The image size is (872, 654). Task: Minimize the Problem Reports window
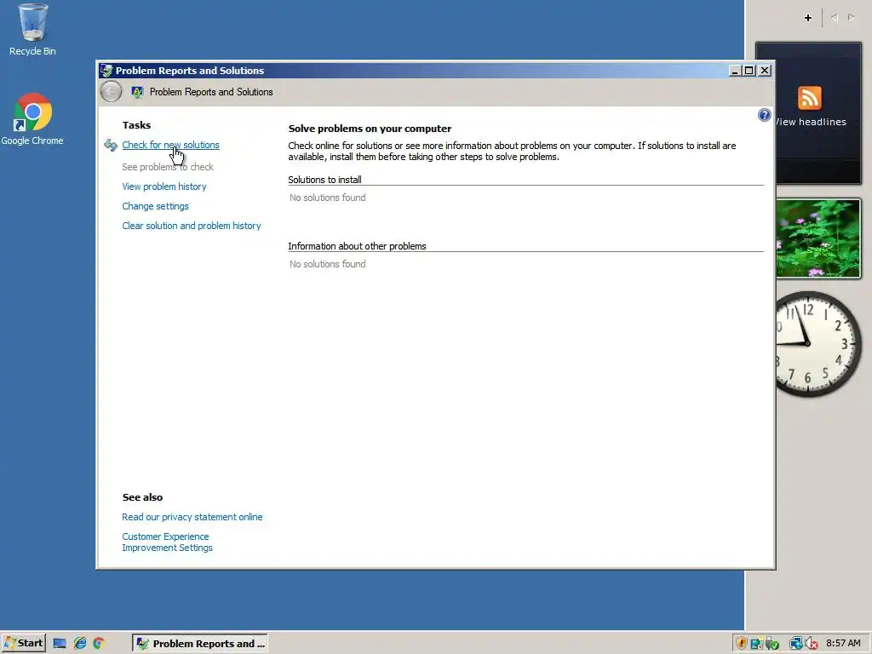pyautogui.click(x=735, y=71)
